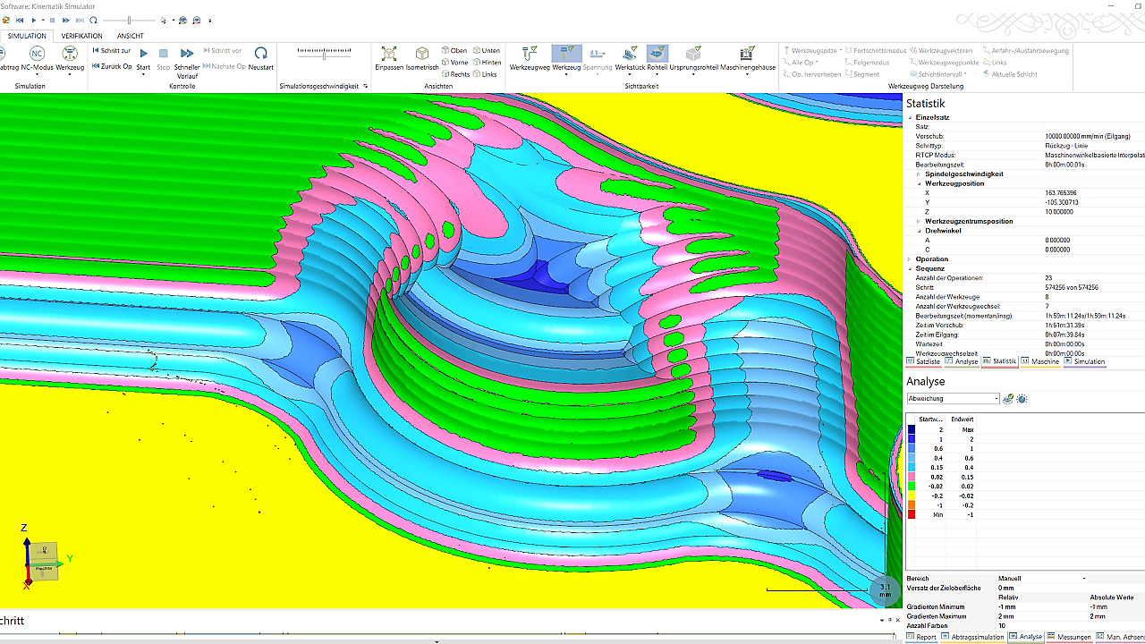Click Zurück Op button
Screen dimensions: 1145x644
click(112, 66)
